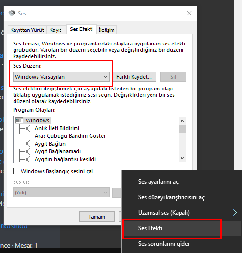This screenshot has height=253, width=242.
Task: Click the Ses window speaker icon
Action: click(12, 13)
